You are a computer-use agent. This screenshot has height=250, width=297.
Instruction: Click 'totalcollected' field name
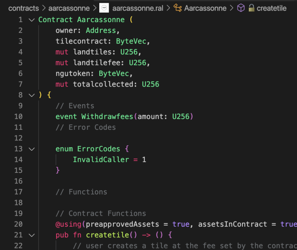(103, 84)
